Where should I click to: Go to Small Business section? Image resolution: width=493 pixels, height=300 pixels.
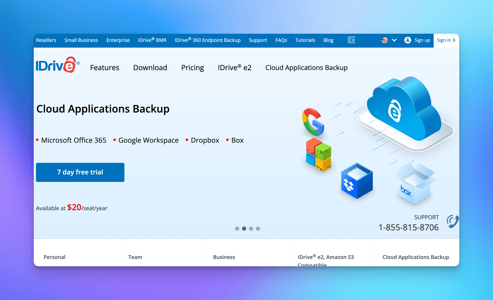click(81, 40)
